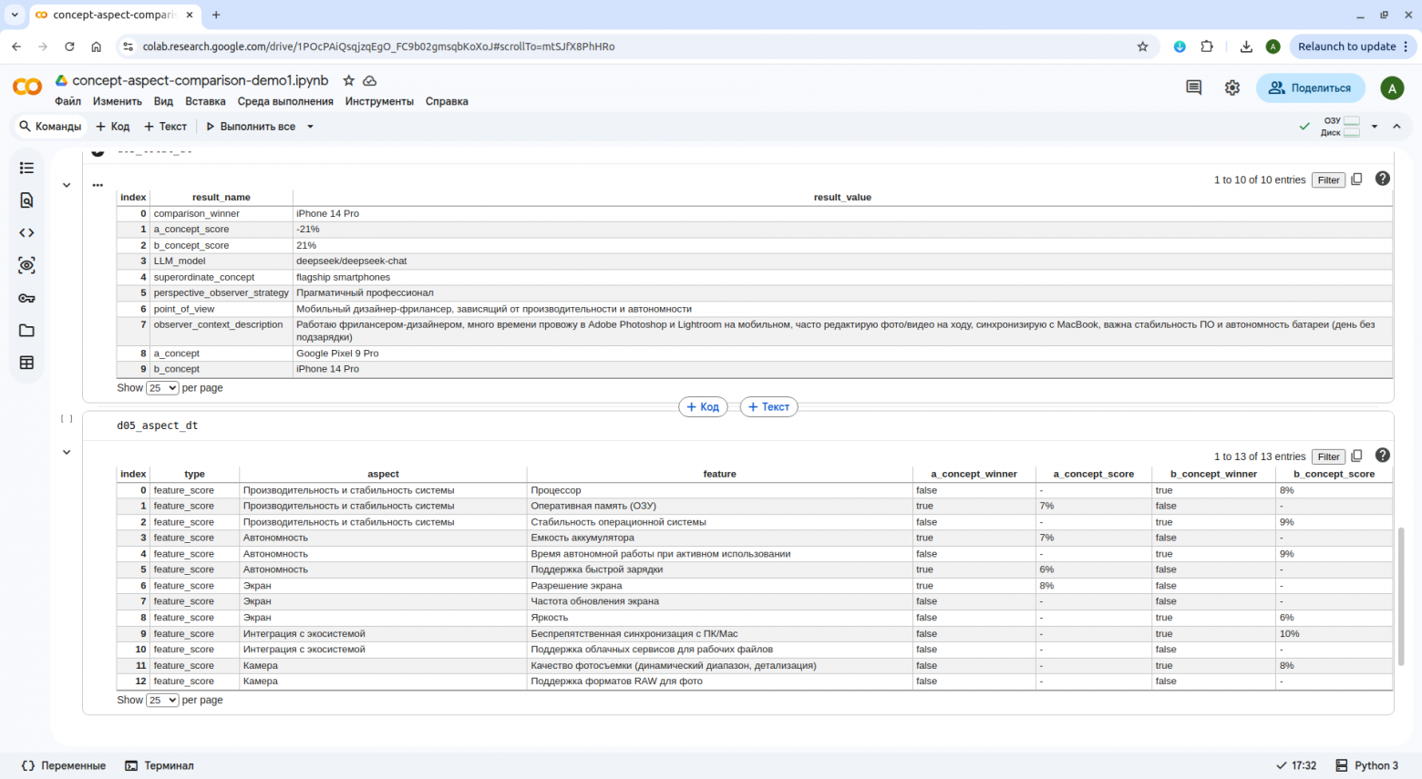Open find and replace in sidebar
The image size is (1422, 779).
26,200
